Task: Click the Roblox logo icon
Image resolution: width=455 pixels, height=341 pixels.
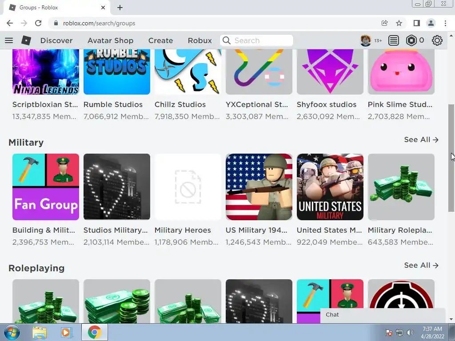Action: pos(26,40)
